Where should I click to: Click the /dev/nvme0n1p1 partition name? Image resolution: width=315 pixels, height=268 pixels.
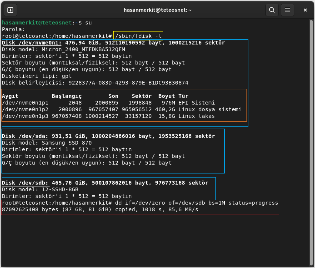[x=25, y=103]
